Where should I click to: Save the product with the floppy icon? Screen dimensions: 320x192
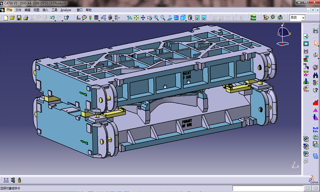coord(18,17)
